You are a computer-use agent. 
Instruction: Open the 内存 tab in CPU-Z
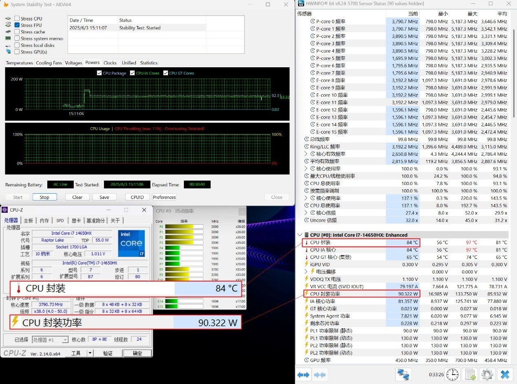(x=44, y=221)
